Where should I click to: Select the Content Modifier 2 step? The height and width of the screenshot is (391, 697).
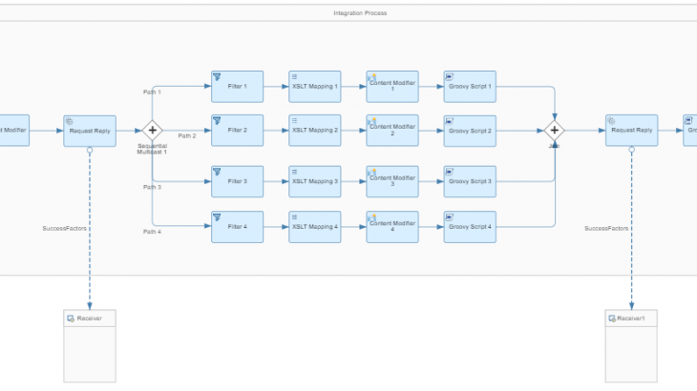[x=392, y=131]
